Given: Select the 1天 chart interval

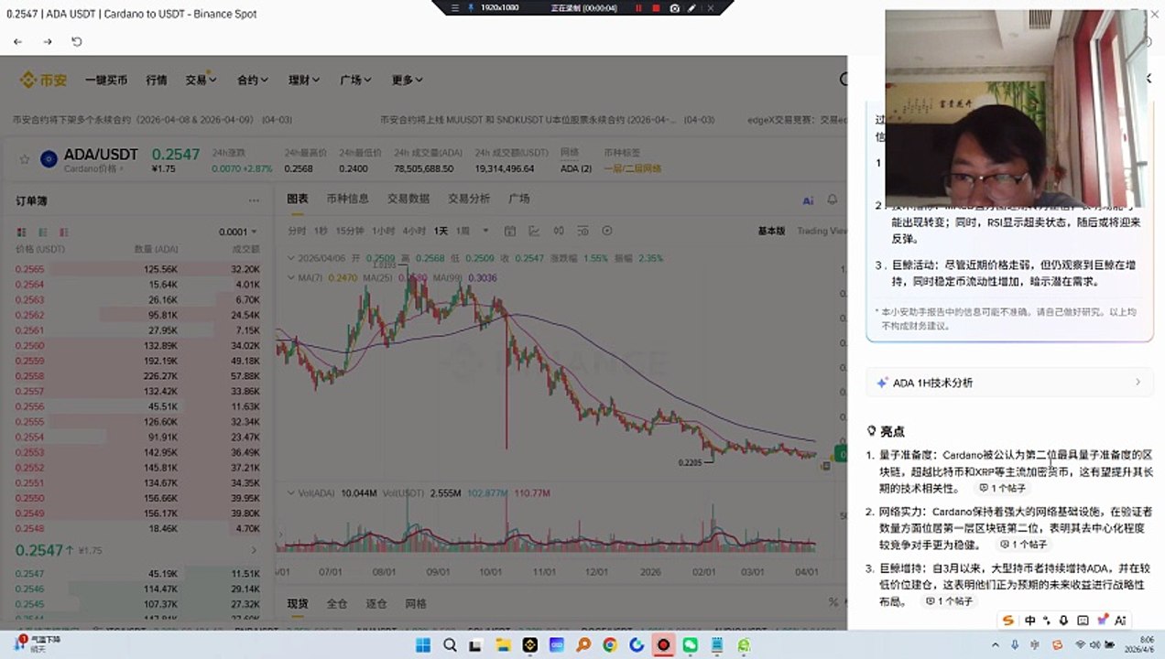Looking at the screenshot, I should (x=441, y=231).
